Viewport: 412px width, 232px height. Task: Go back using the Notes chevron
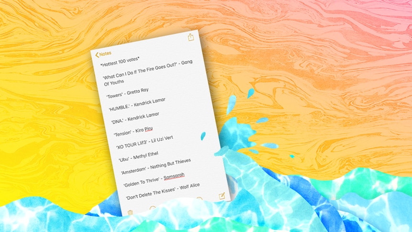pyautogui.click(x=103, y=54)
